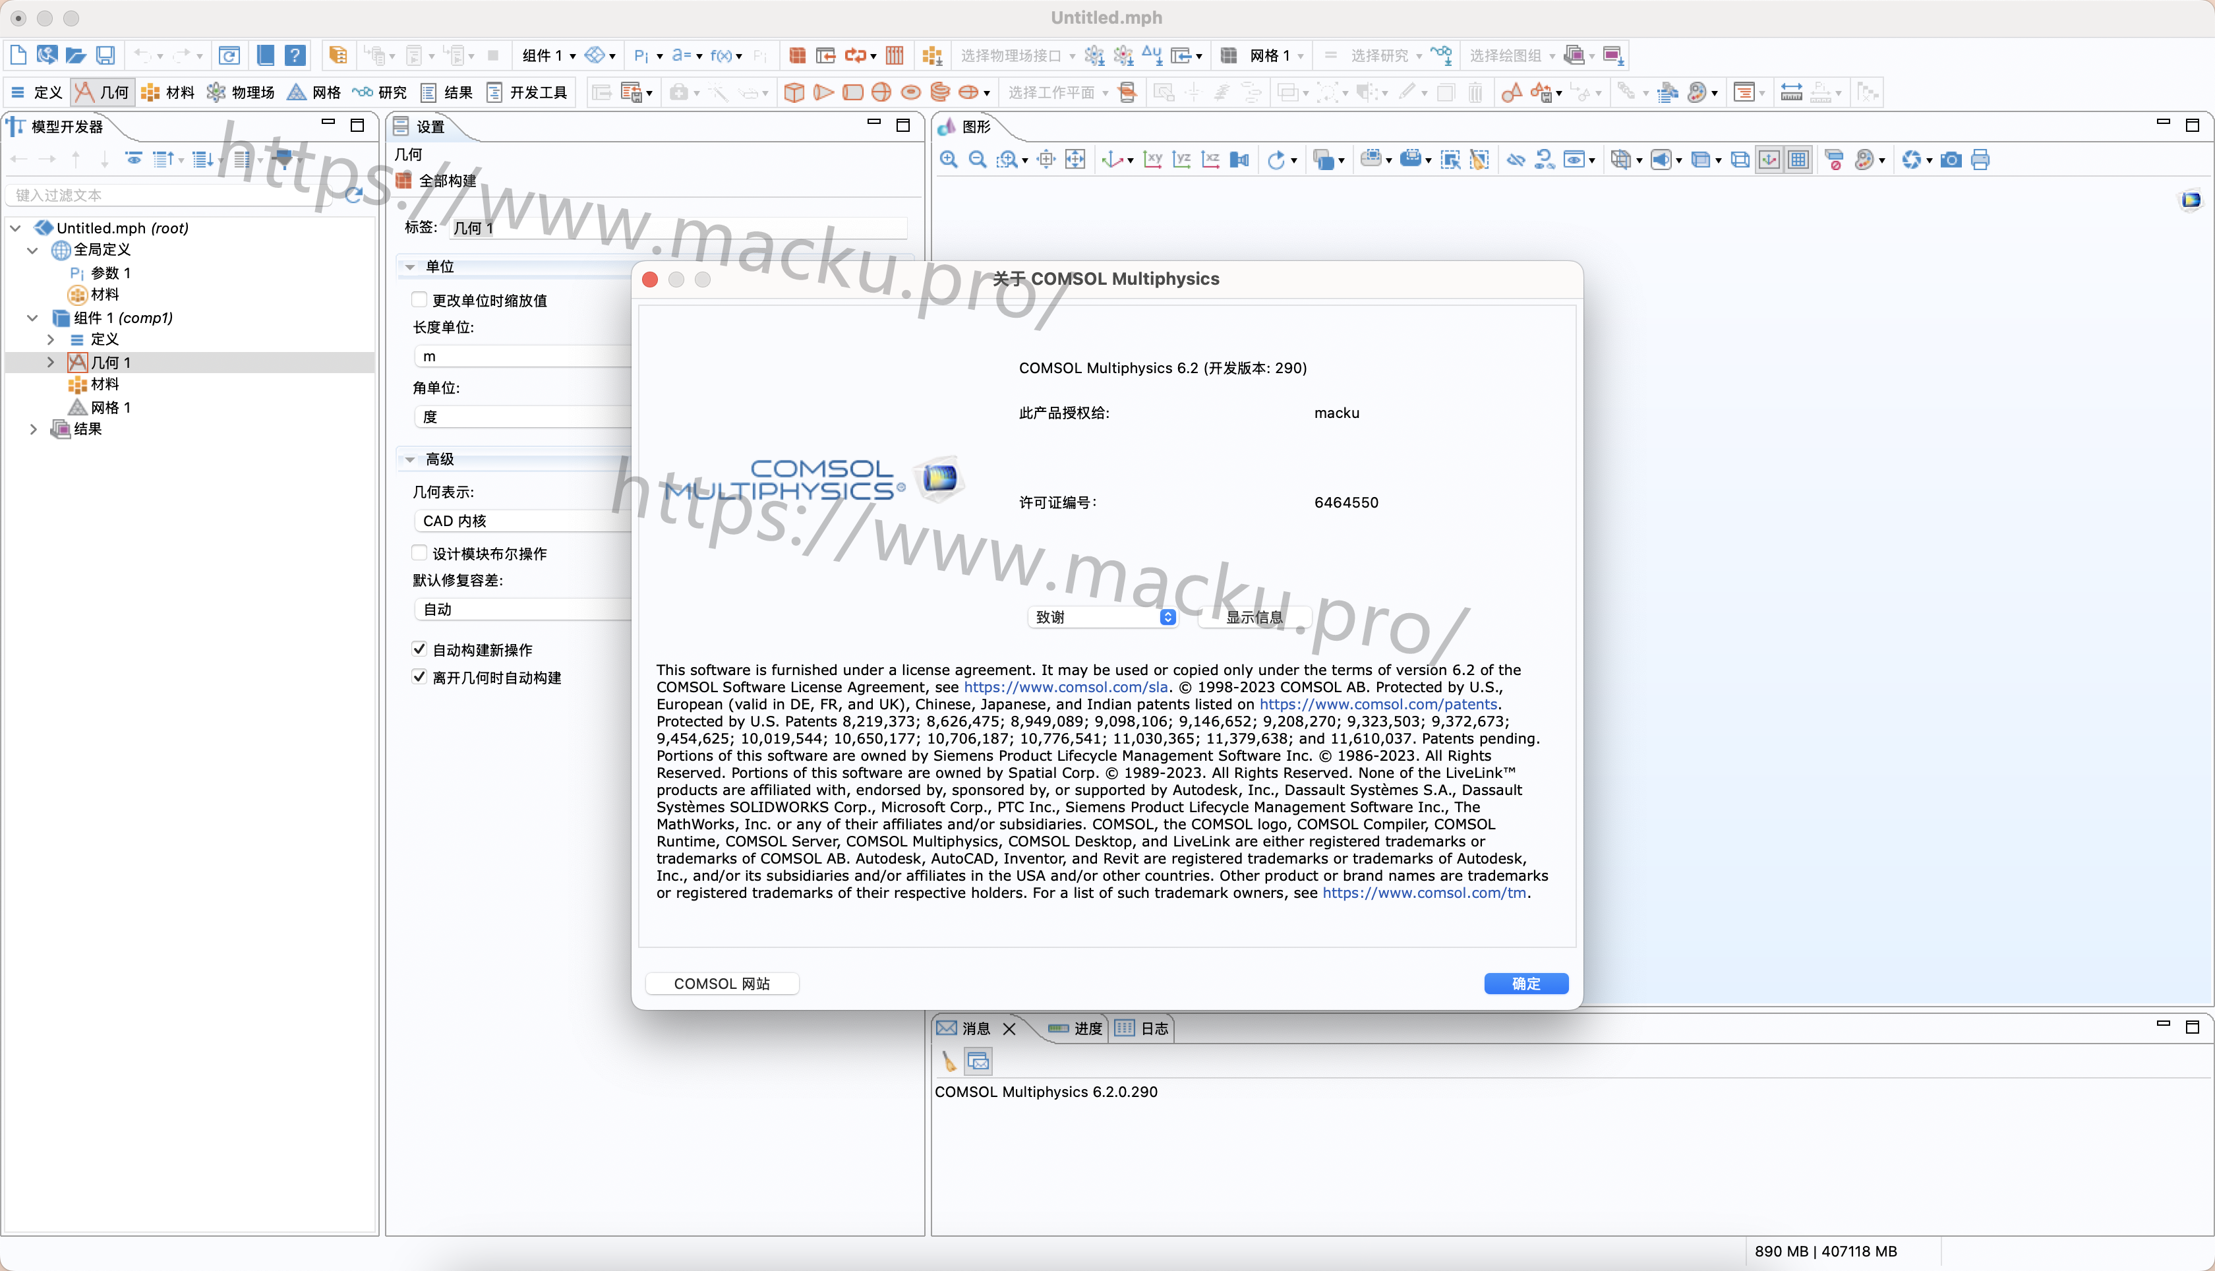Collapse the 单位 section
This screenshot has width=2215, height=1271.
[410, 267]
